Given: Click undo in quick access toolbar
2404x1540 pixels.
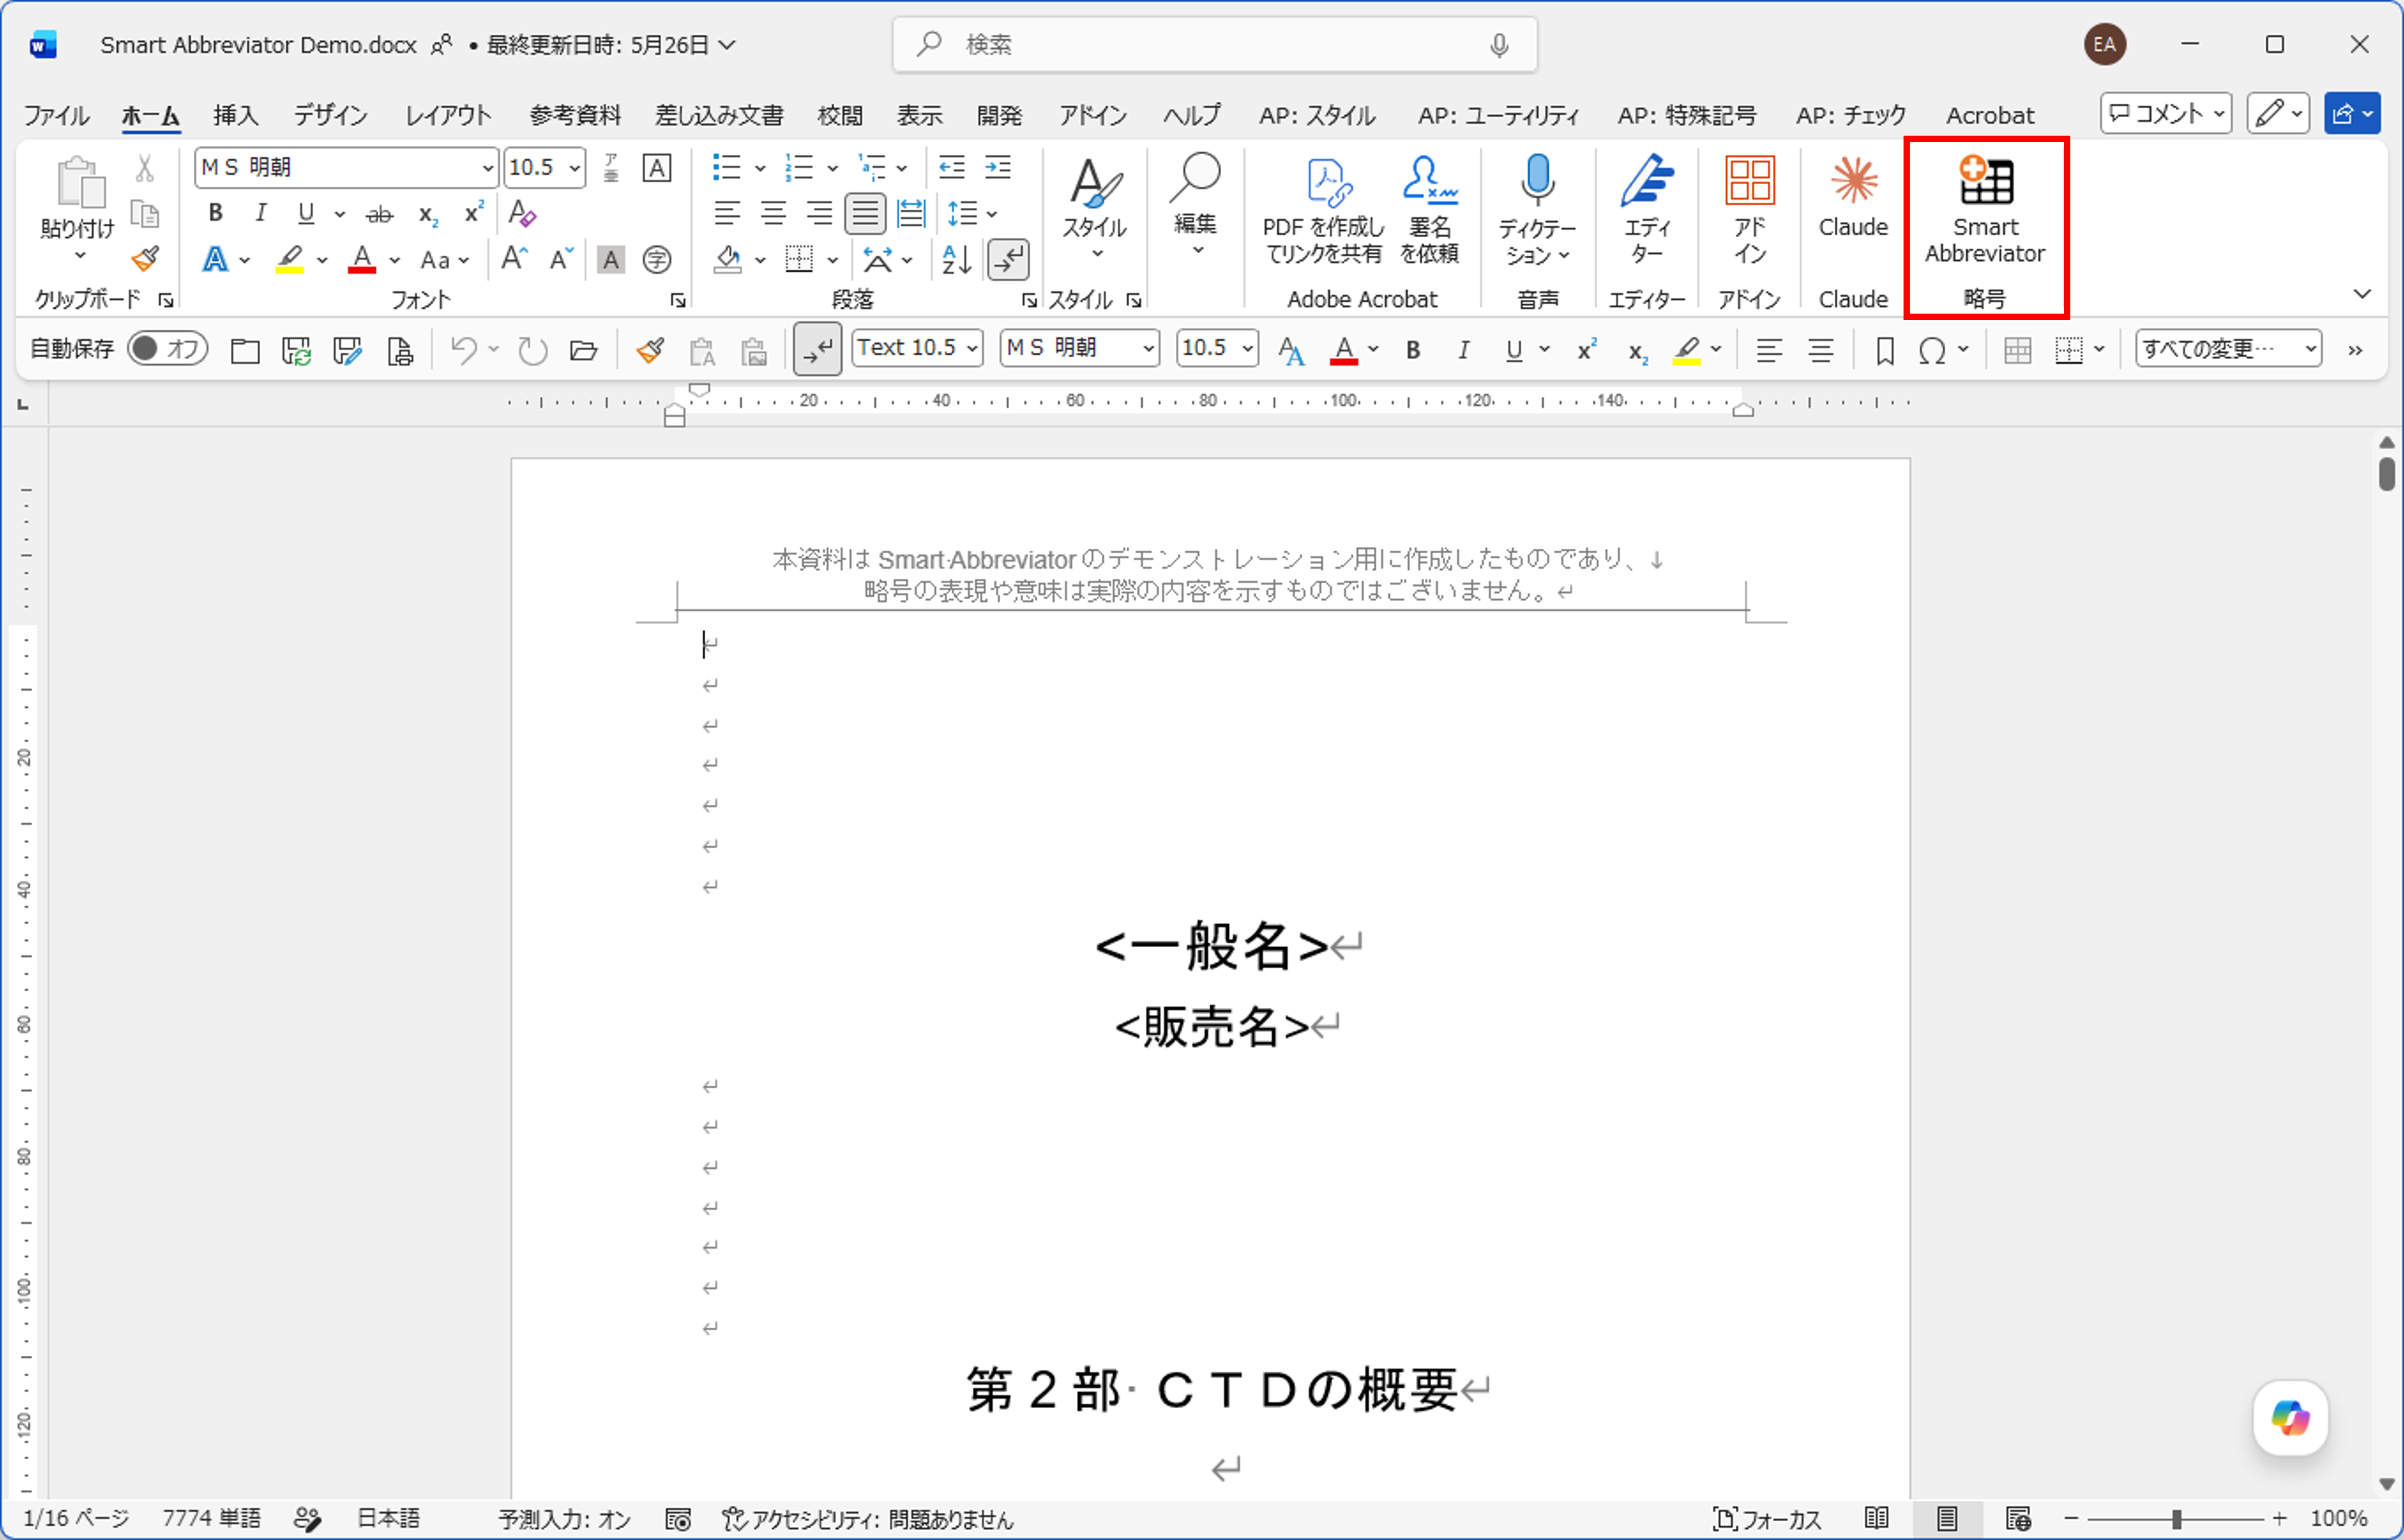Looking at the screenshot, I should (463, 349).
